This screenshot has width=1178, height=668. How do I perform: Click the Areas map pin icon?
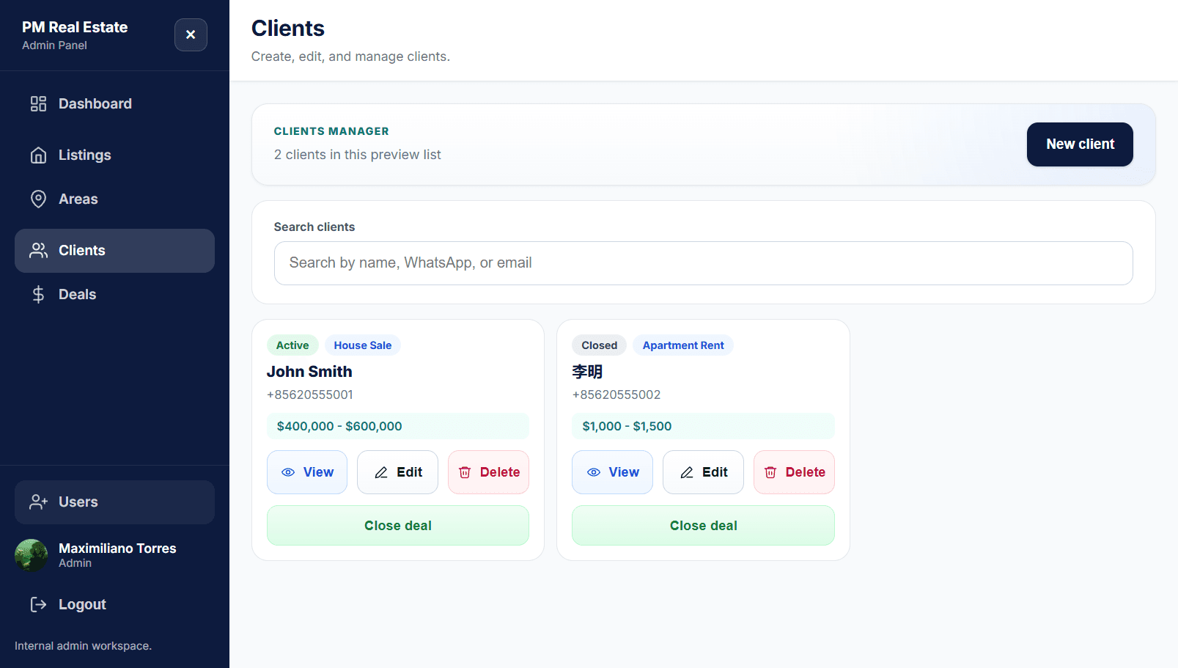click(x=38, y=199)
